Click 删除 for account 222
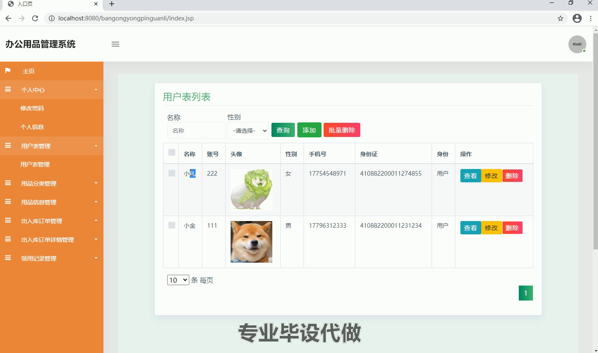 512,176
